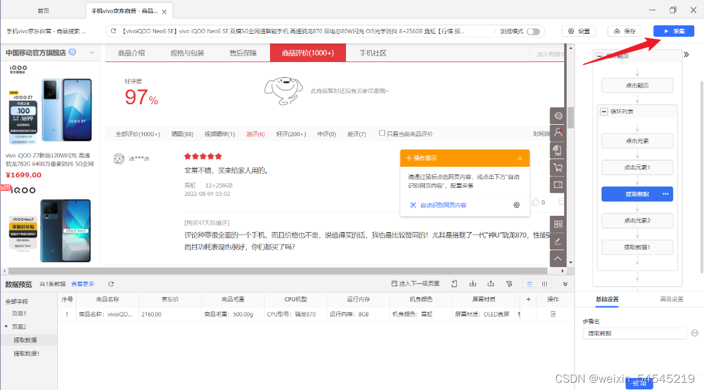Filter reviews by 视频晒单(1)
The image size is (704, 390).
[x=219, y=134]
